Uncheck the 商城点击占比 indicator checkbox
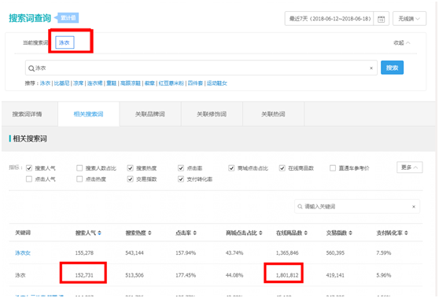 click(231, 168)
